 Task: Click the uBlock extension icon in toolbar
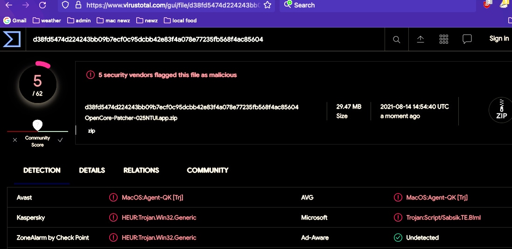tap(487, 5)
